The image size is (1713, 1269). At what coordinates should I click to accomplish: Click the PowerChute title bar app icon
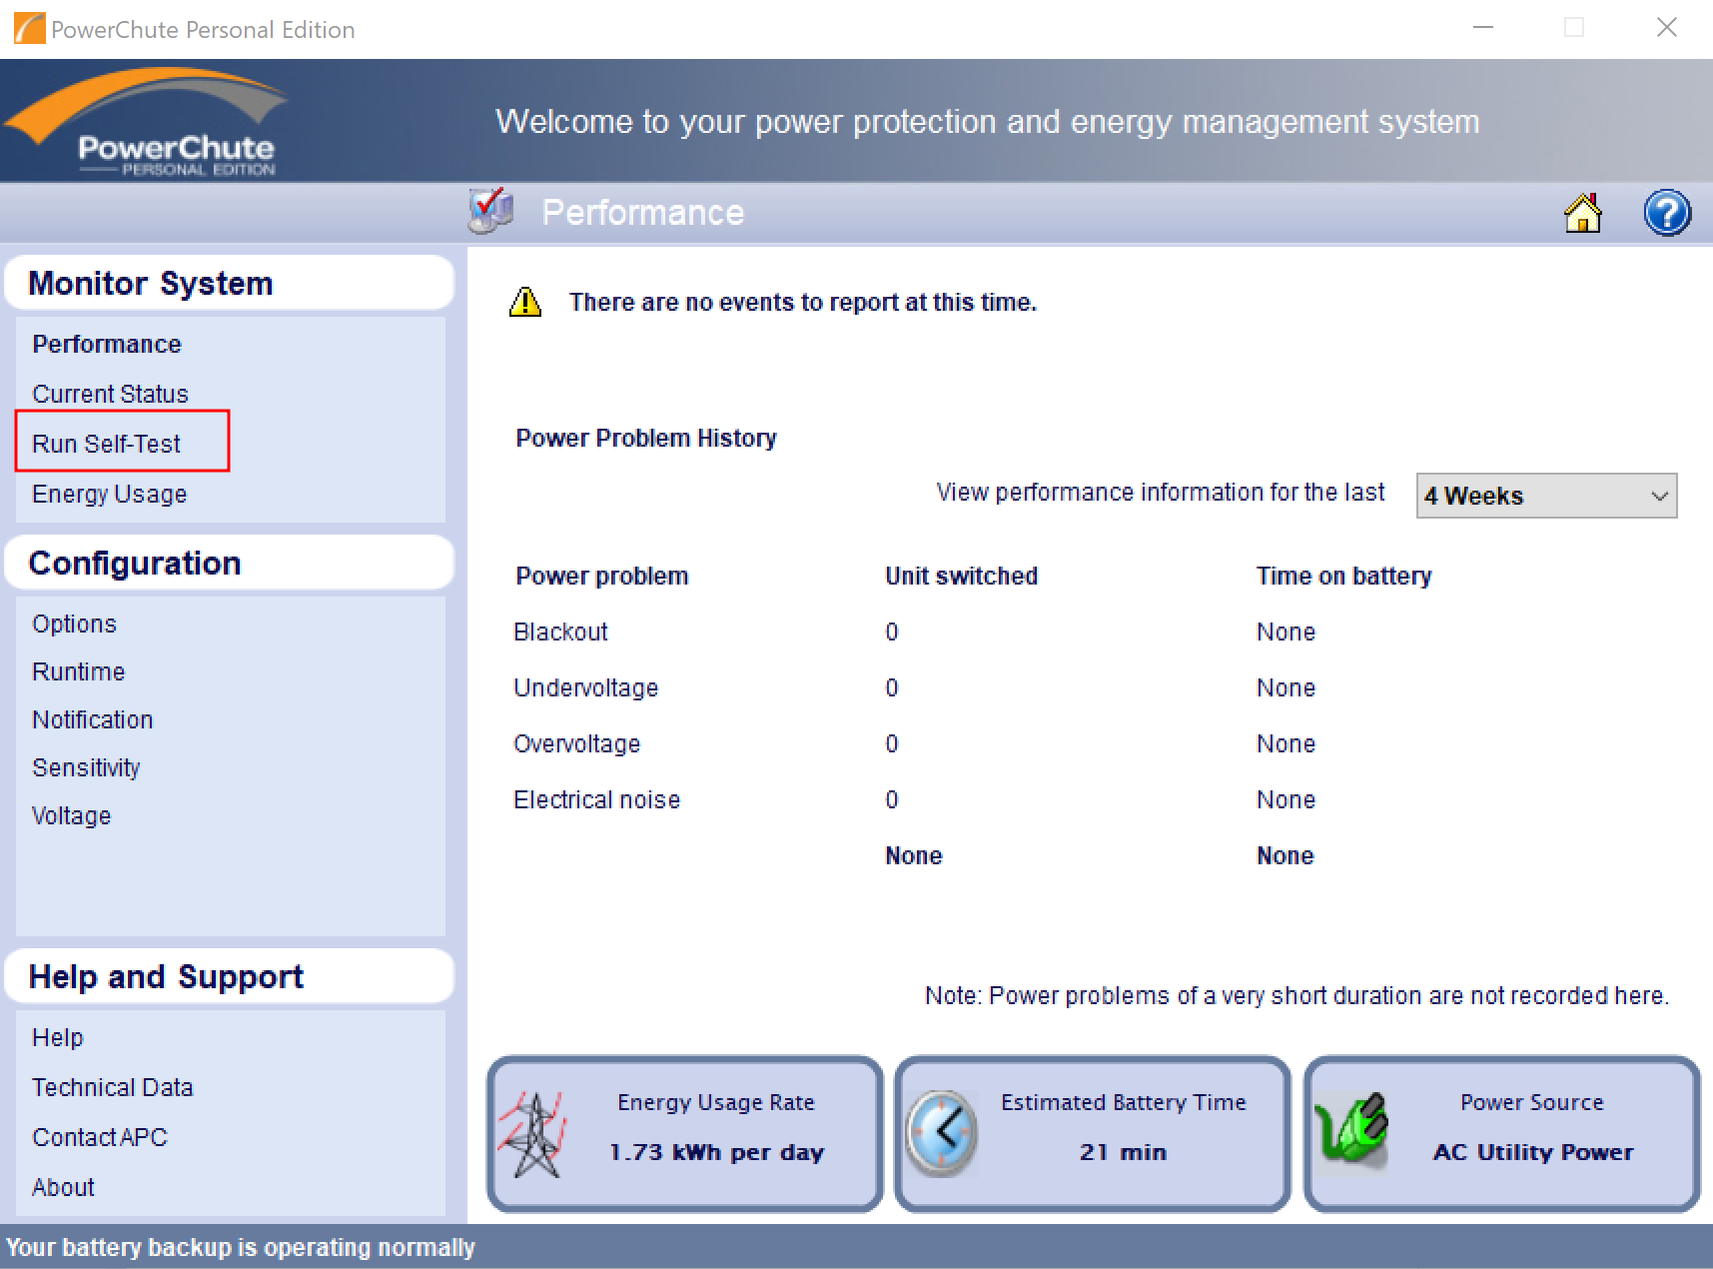29,29
